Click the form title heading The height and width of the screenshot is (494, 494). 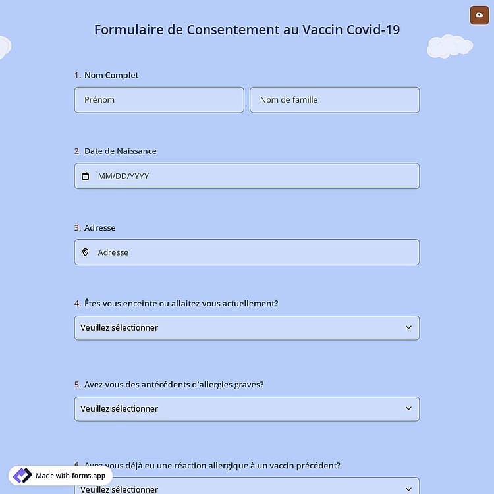click(x=247, y=30)
